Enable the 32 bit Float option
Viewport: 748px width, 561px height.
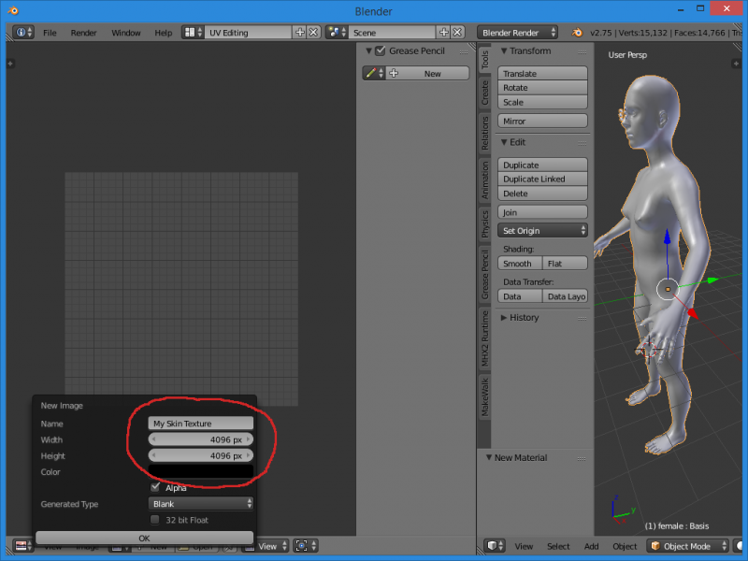[155, 520]
